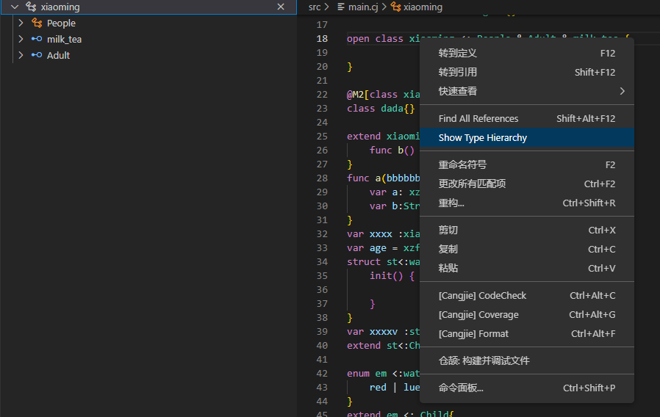Click the milk_tea interface icon
660x417 pixels.
point(37,39)
